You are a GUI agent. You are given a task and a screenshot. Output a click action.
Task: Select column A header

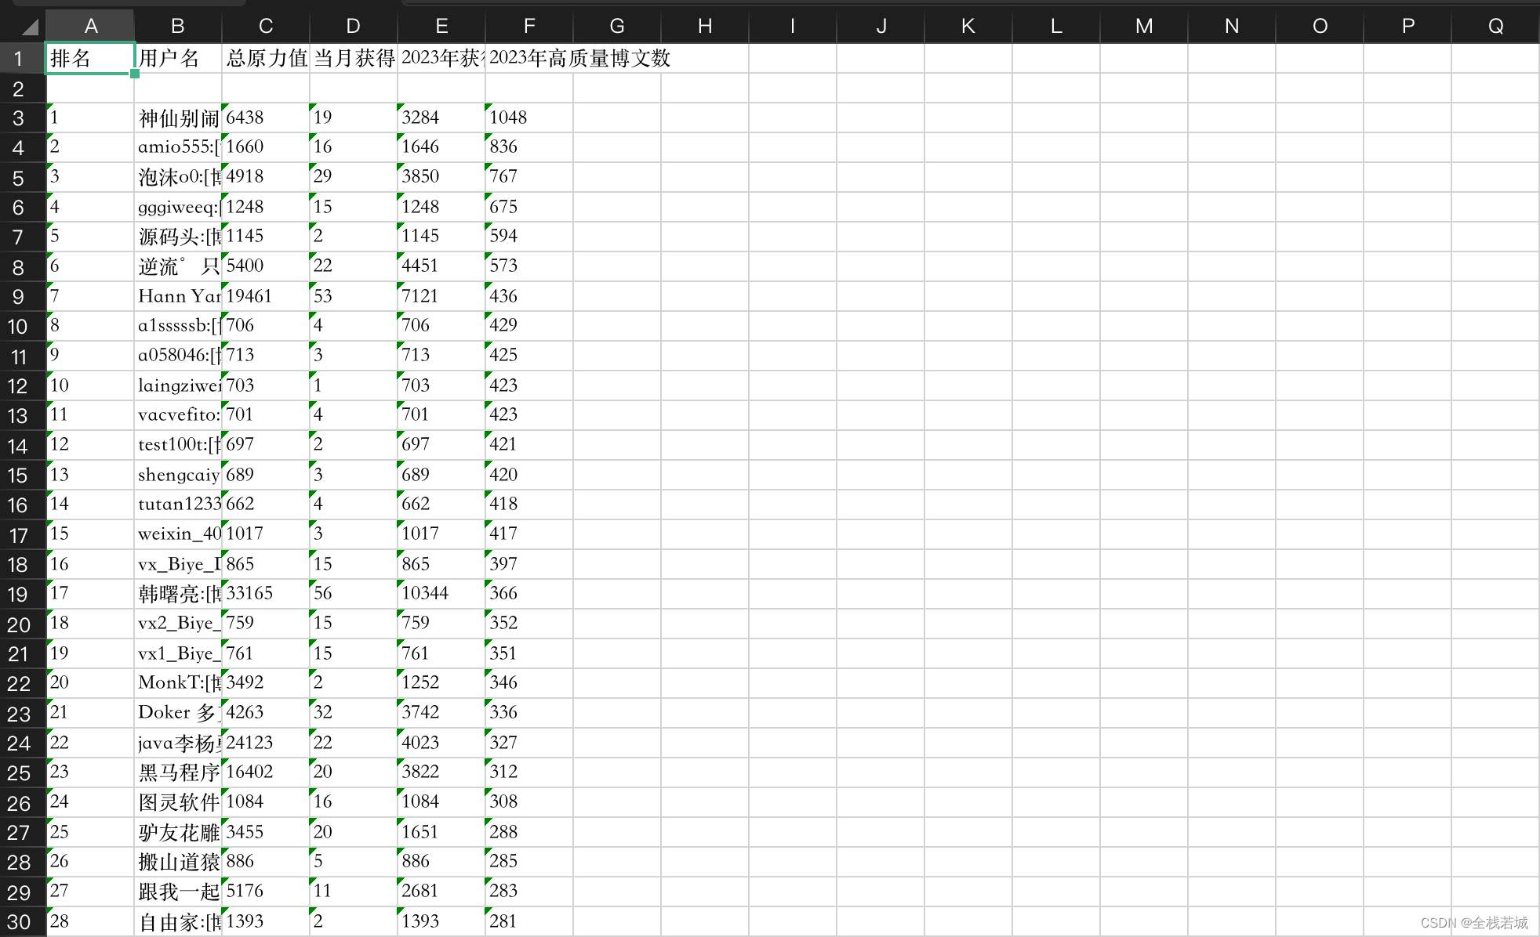tap(90, 27)
